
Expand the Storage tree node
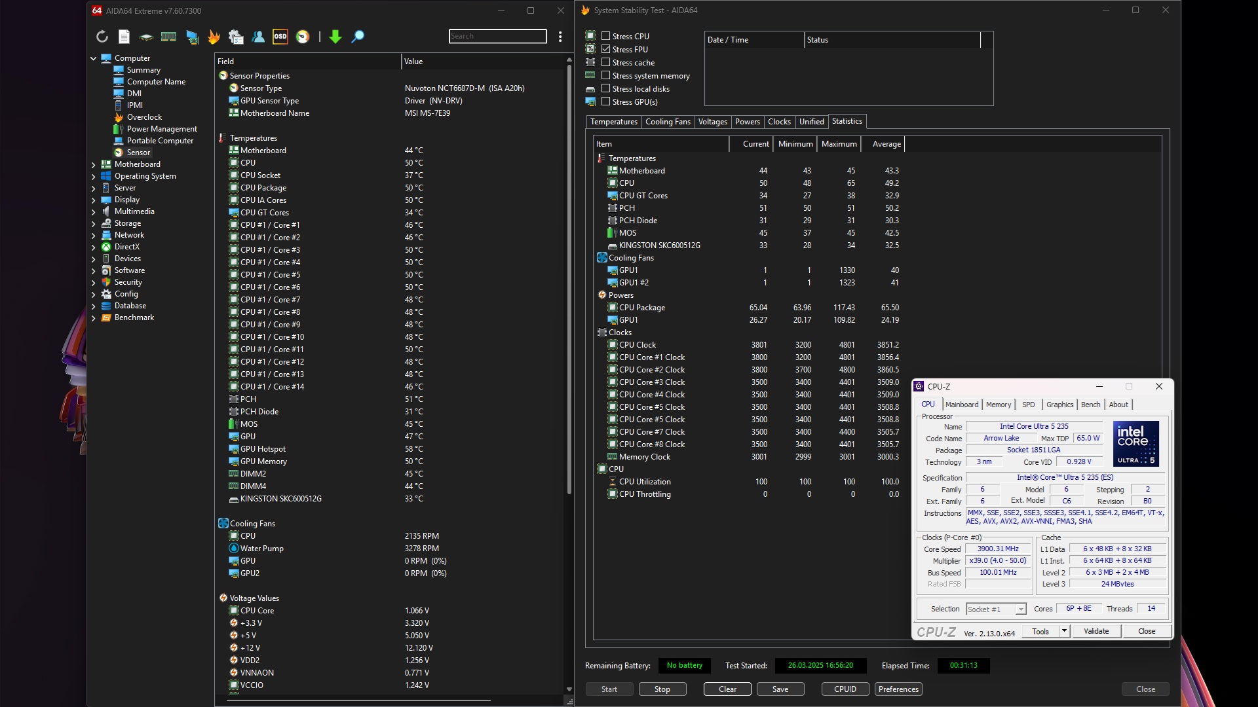click(x=94, y=223)
